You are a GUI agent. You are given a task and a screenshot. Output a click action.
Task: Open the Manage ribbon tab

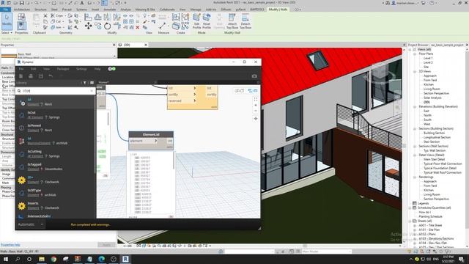coord(196,10)
